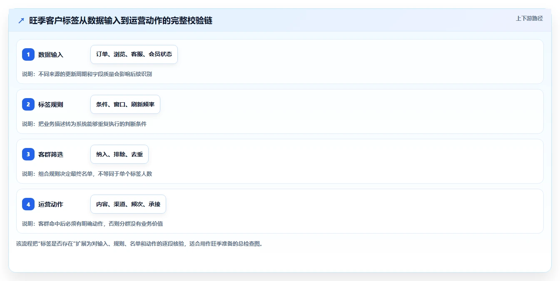Screen dimensions: 560x281
Task: Select the 运营动作 step label
Action: (51, 204)
